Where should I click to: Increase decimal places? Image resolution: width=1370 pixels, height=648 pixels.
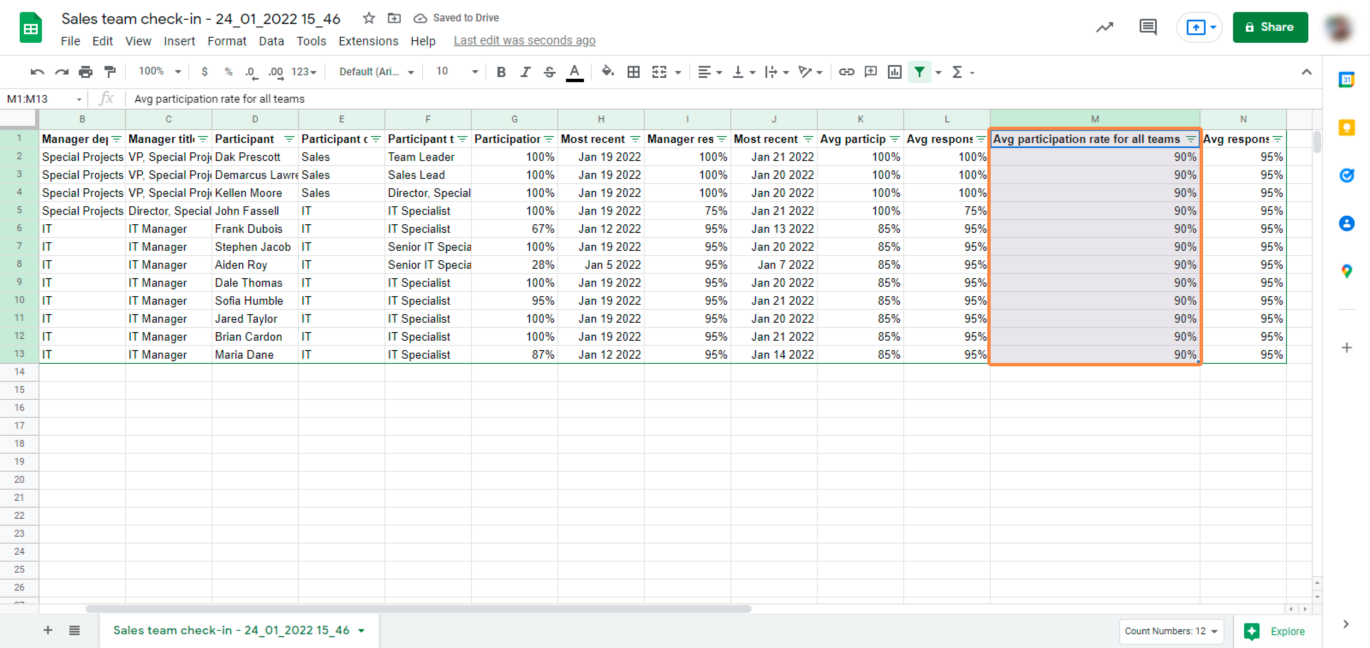pyautogui.click(x=276, y=72)
